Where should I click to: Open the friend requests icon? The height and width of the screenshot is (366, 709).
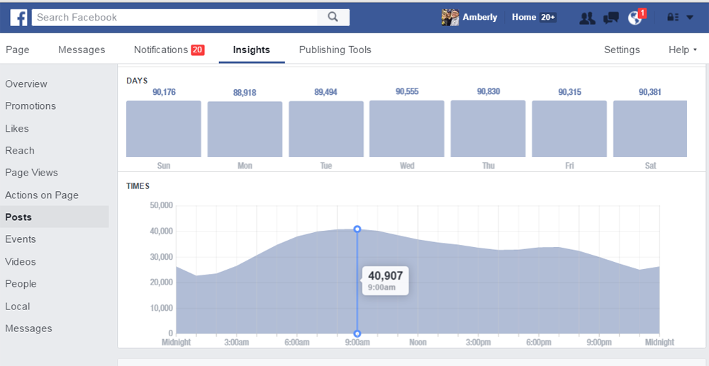(587, 18)
